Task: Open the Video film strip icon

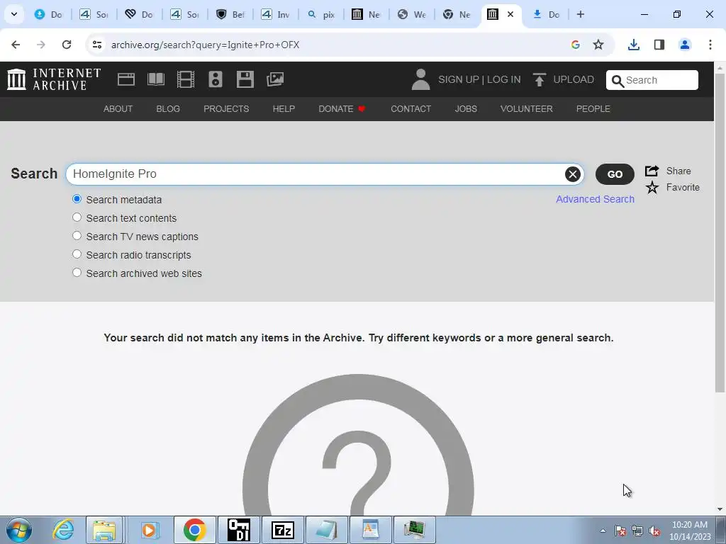Action: (x=186, y=79)
